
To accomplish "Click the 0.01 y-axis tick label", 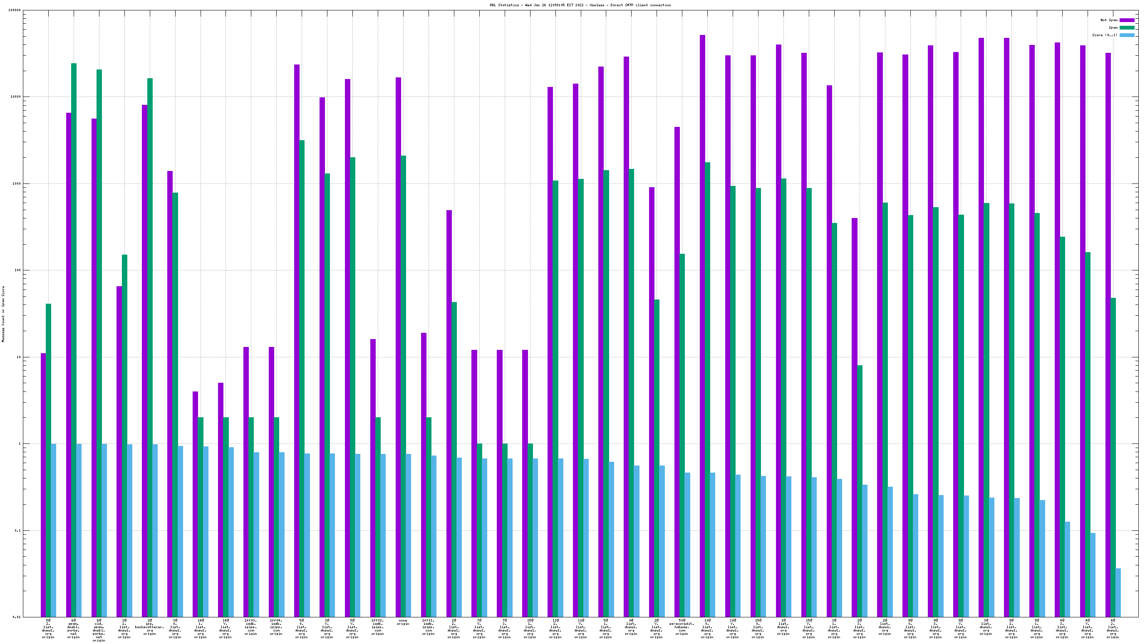I will tap(17, 617).
